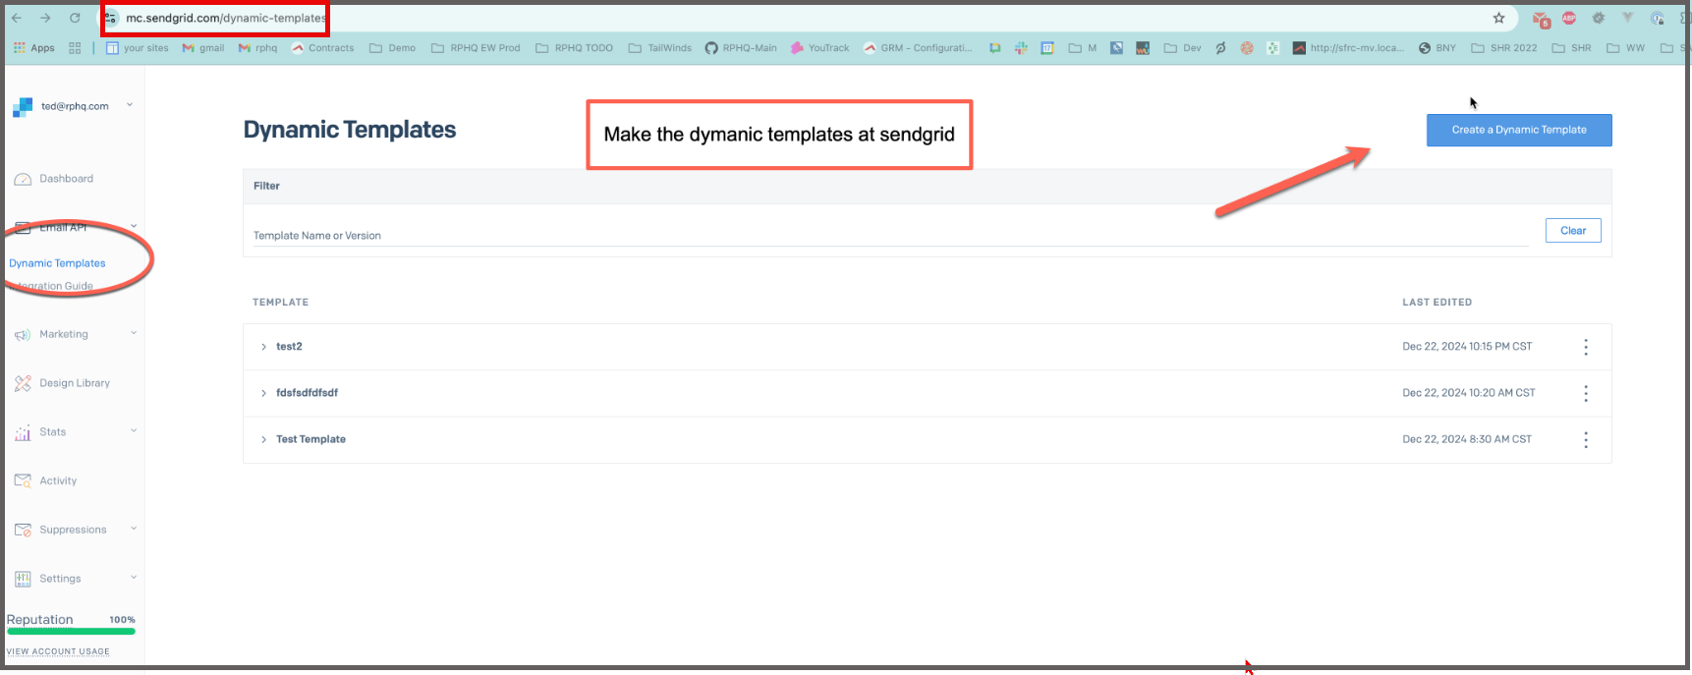Click the browser forward arrow
Viewport: 1692px width, 675px height.
click(45, 18)
